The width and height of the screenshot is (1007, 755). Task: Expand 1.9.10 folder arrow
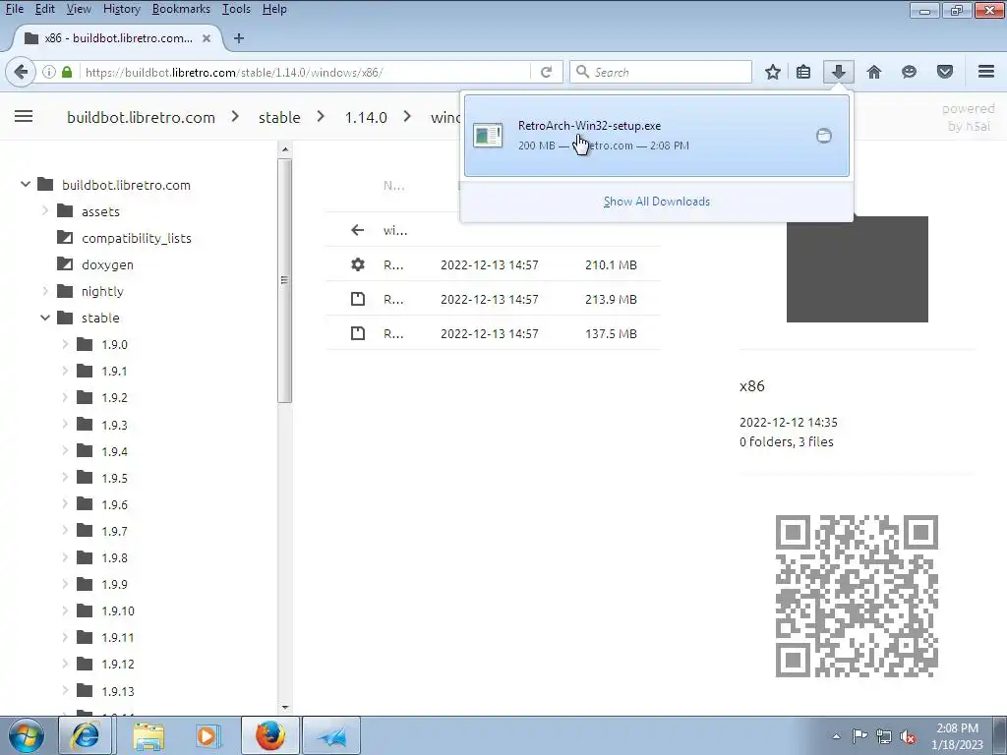pos(65,610)
